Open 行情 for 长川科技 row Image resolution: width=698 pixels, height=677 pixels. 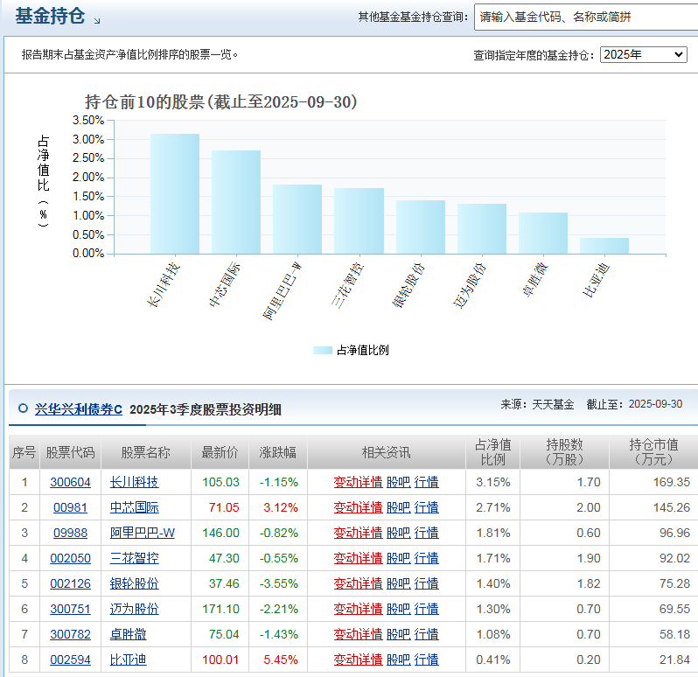(x=427, y=482)
